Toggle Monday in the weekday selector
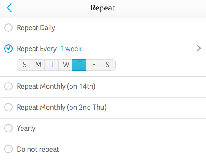 point(38,65)
